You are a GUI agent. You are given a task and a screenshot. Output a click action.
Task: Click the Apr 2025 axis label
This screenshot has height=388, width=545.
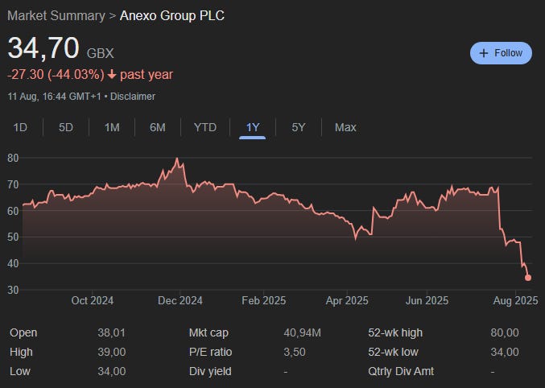(347, 300)
